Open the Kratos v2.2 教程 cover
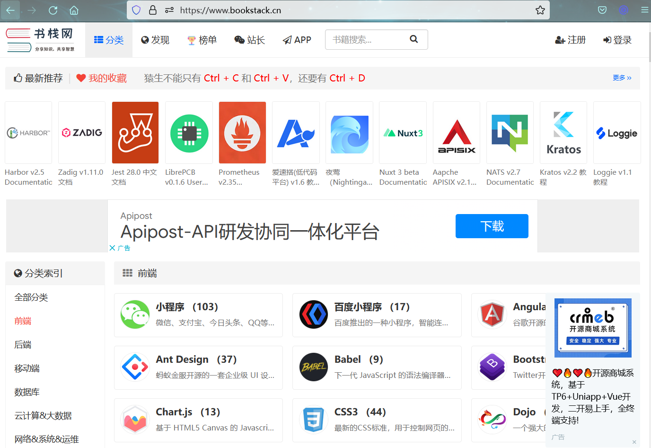 click(563, 133)
